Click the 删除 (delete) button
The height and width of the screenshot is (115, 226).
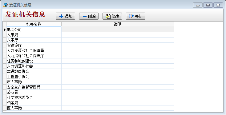click(x=89, y=16)
